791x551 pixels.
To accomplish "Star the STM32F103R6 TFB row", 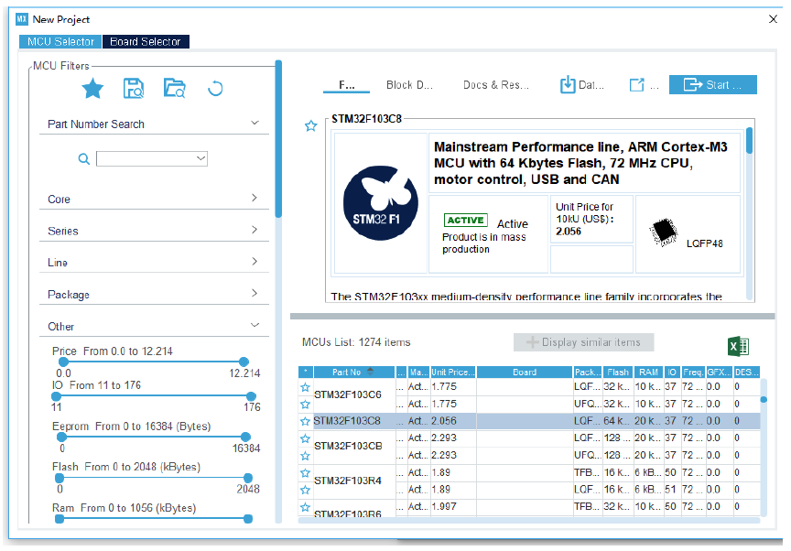I will (x=305, y=507).
